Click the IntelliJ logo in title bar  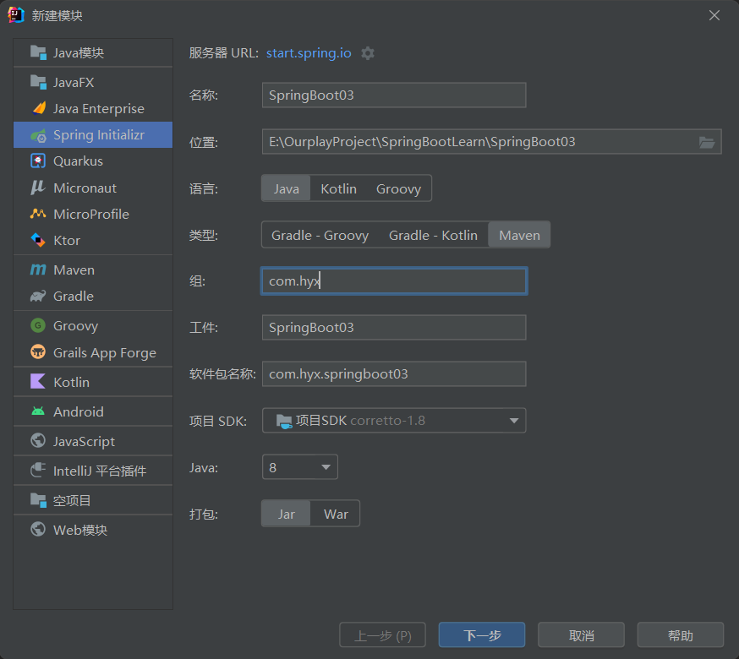click(x=16, y=15)
